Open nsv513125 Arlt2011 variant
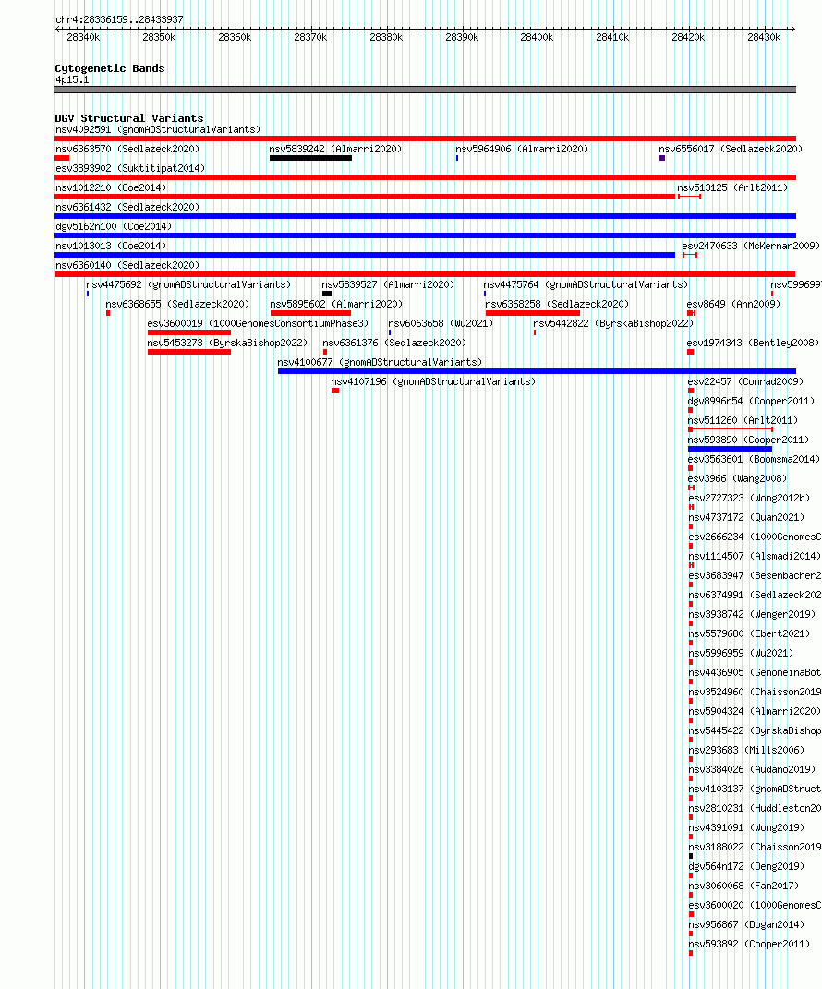This screenshot has width=822, height=989. click(732, 188)
